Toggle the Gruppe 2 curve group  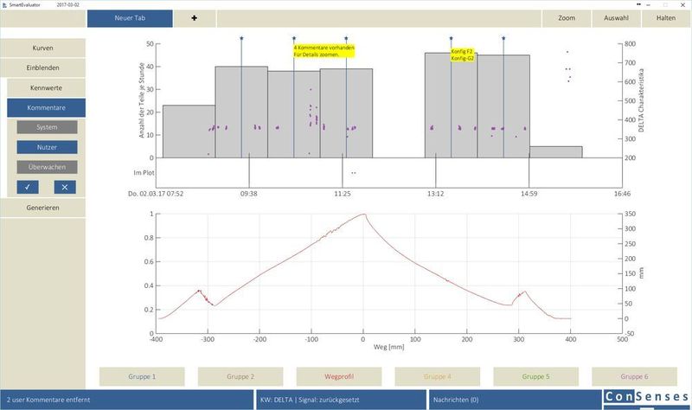point(240,376)
